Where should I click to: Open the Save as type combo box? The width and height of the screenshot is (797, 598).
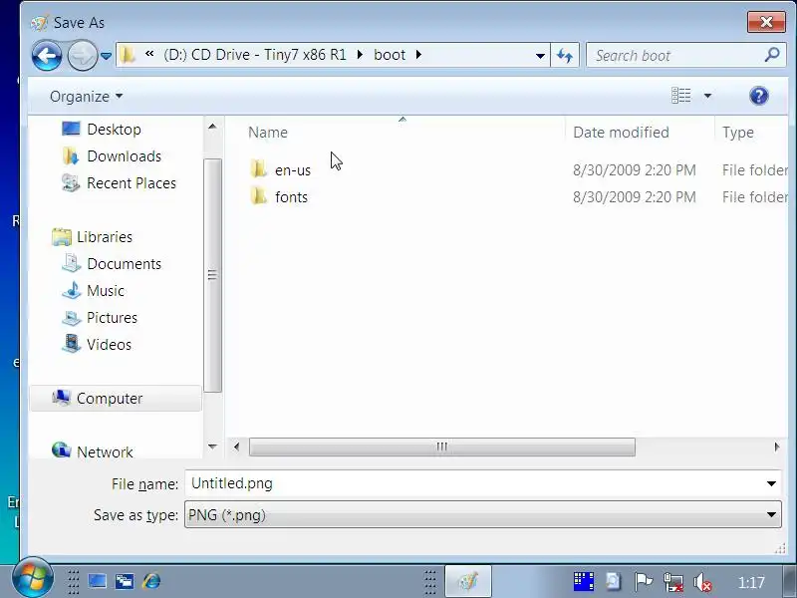(483, 514)
